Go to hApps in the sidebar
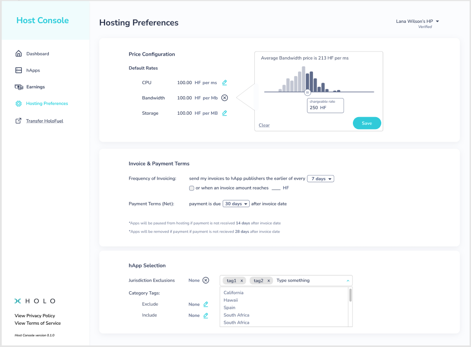 33,70
